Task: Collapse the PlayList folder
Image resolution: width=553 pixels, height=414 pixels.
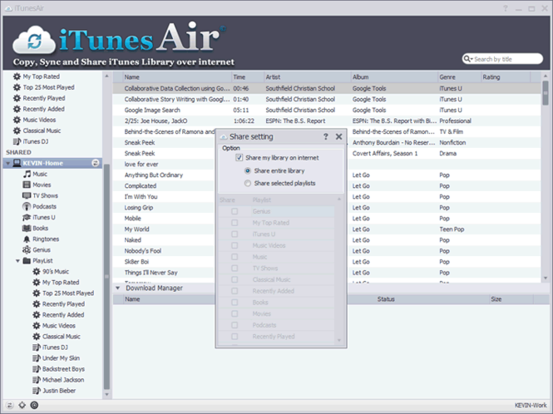Action: [x=17, y=261]
